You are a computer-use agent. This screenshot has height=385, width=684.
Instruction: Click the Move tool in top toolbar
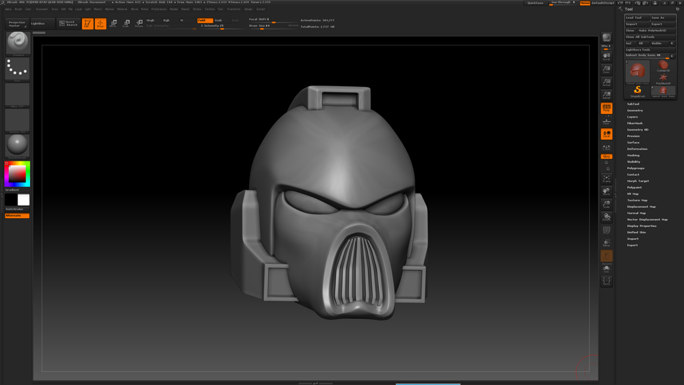point(114,24)
